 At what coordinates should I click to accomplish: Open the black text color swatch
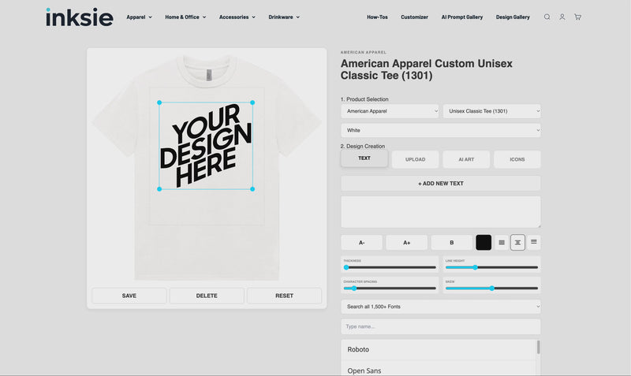pyautogui.click(x=484, y=242)
